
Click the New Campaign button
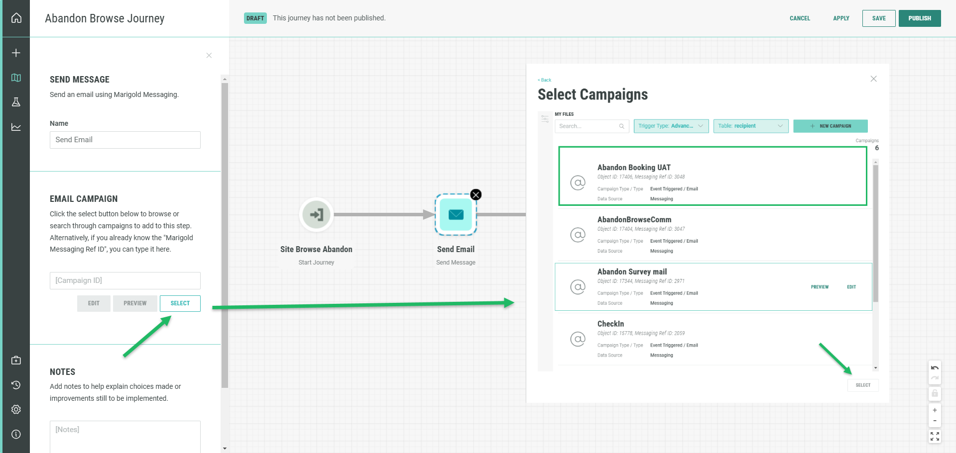coord(830,126)
